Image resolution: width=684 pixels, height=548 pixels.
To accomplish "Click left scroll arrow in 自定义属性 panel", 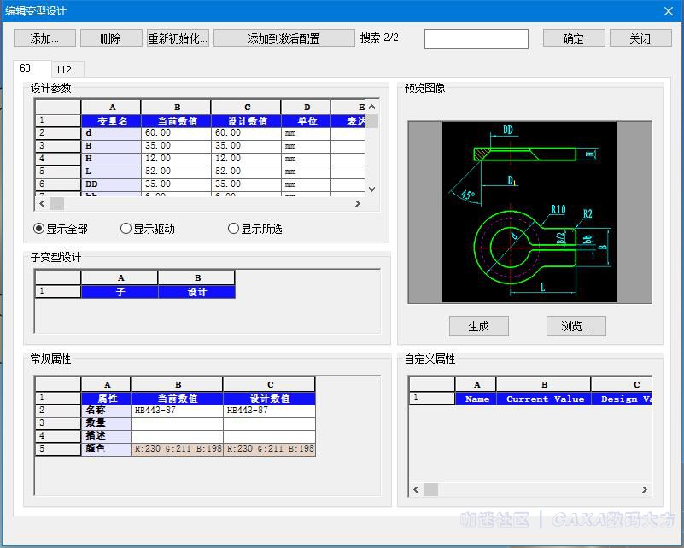I will coord(417,490).
